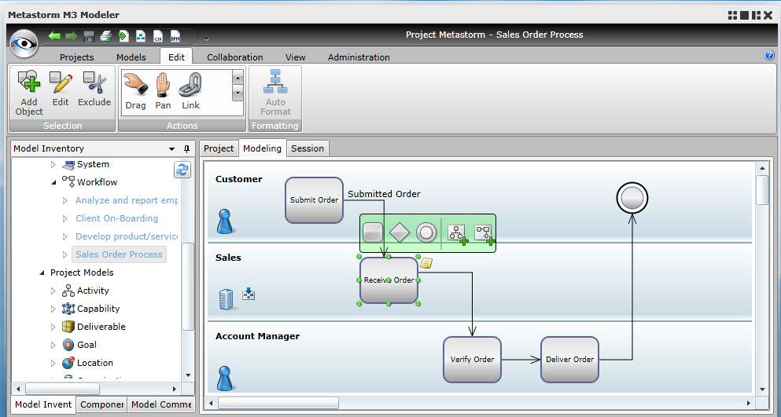Open the Models ribbon tab
Screen dimensions: 781x417
(x=131, y=57)
